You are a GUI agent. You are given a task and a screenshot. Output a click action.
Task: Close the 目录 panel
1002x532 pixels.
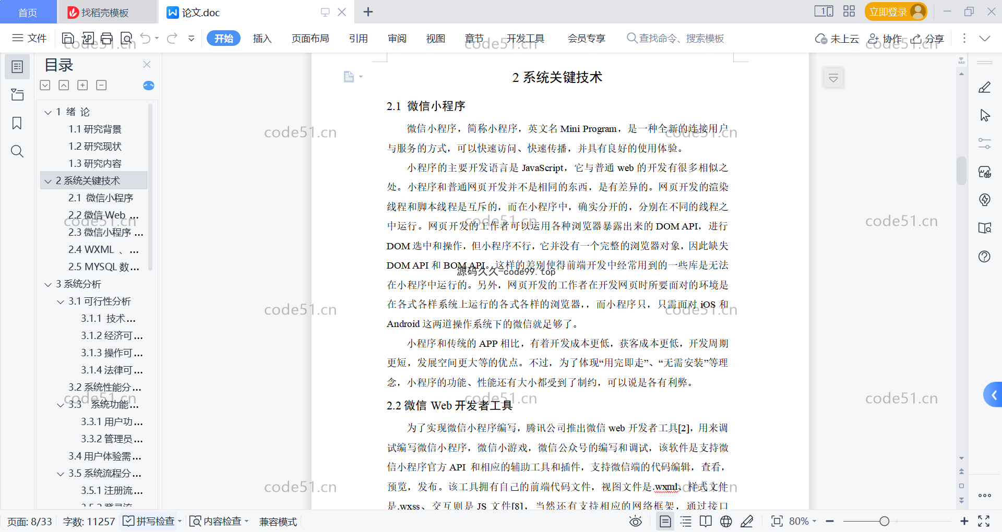(x=147, y=64)
